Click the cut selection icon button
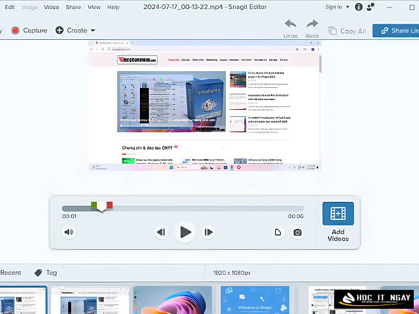This screenshot has width=419, height=314. pyautogui.click(x=278, y=232)
